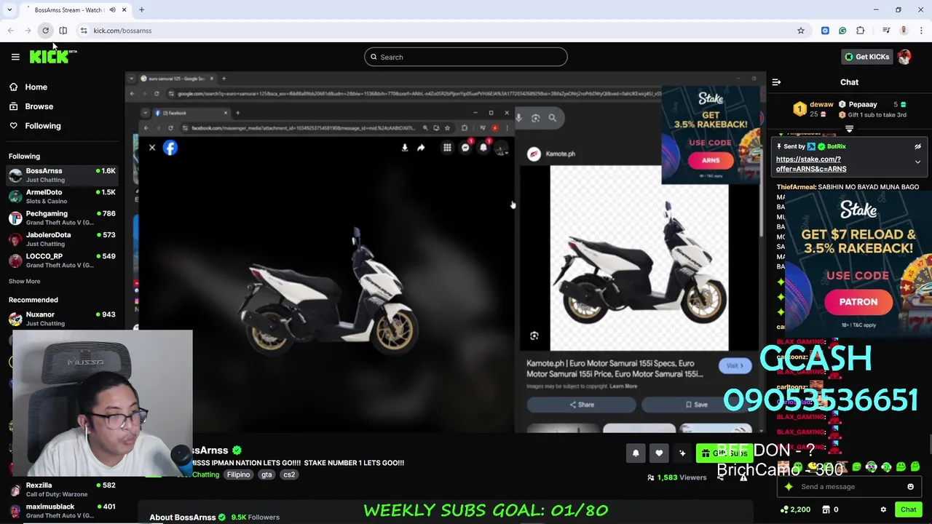Mute the BossArnss Stream tab audio icon
Viewport: 932px width, 524px height.
(112, 10)
